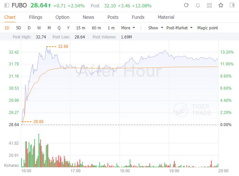The image size is (239, 176).
Task: Open the News tab
Action: pos(89,17)
